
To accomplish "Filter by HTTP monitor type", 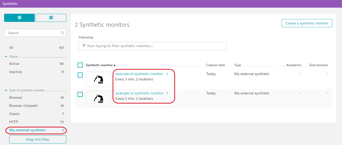I will (x=14, y=122).
